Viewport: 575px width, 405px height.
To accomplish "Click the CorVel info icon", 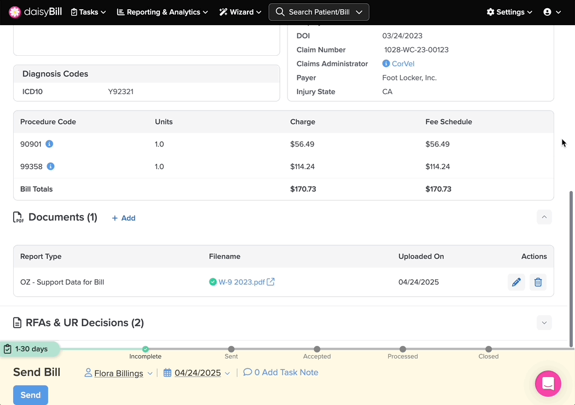I will 386,63.
